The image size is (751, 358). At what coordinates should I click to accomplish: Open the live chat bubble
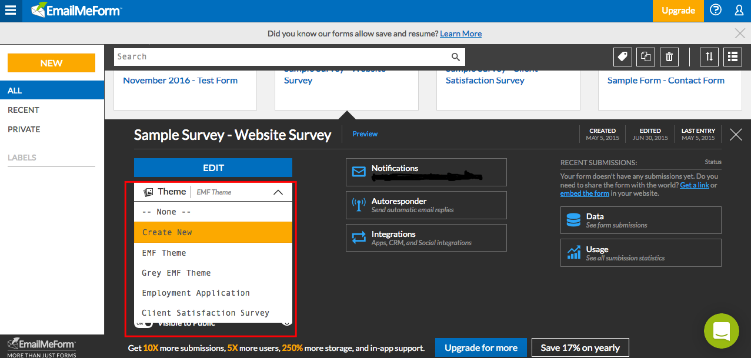tap(722, 332)
